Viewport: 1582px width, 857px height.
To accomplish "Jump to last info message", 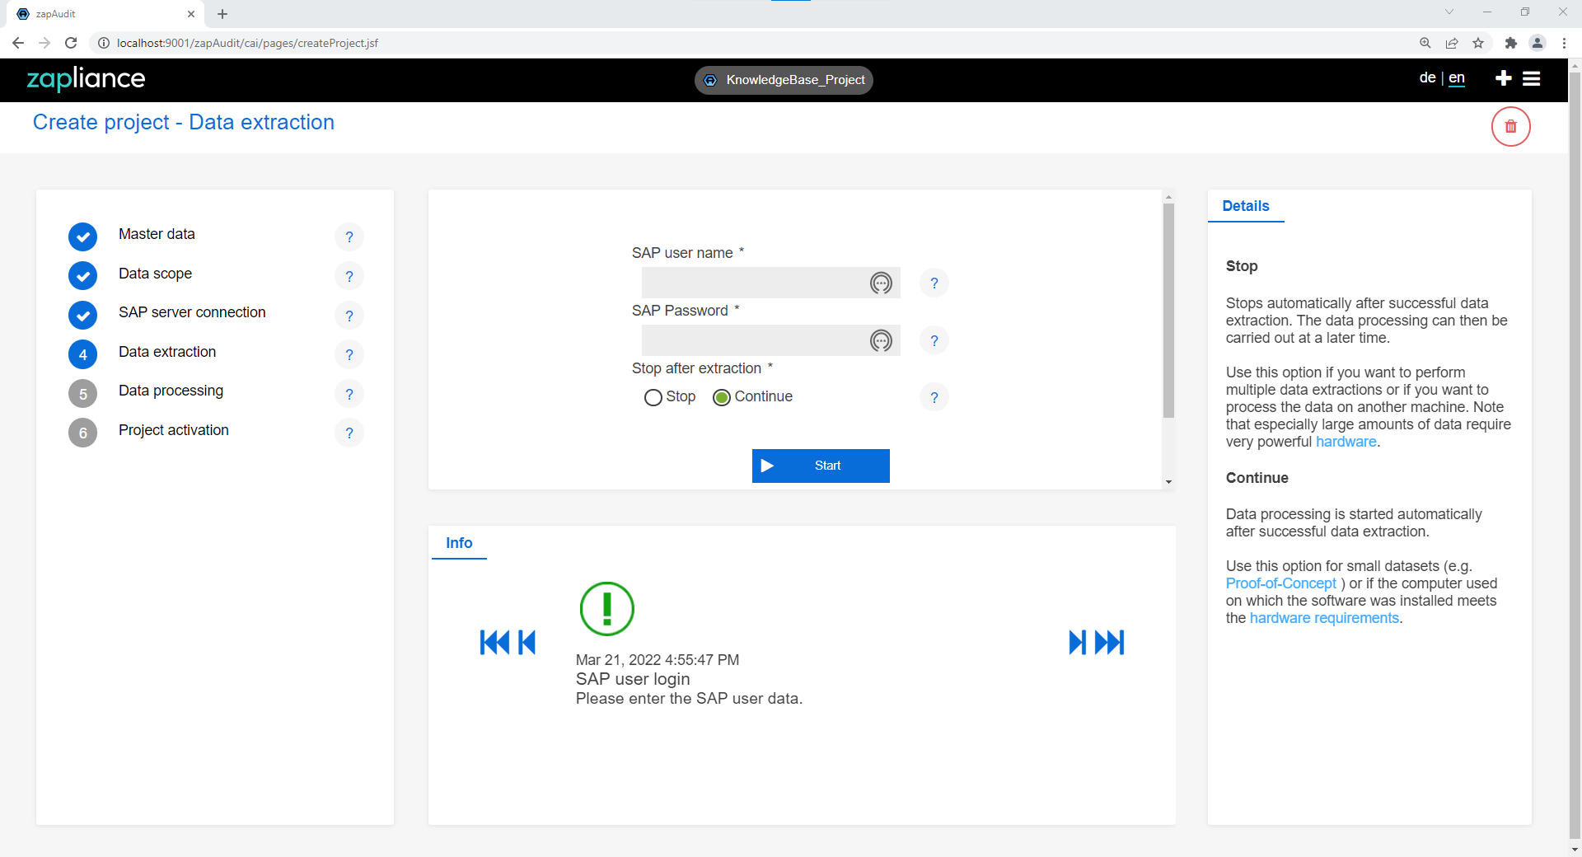I will click(x=1110, y=643).
